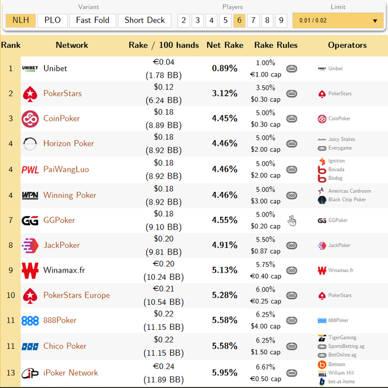Switch to the PLO variant
Image resolution: width=388 pixels, height=388 pixels.
click(53, 21)
